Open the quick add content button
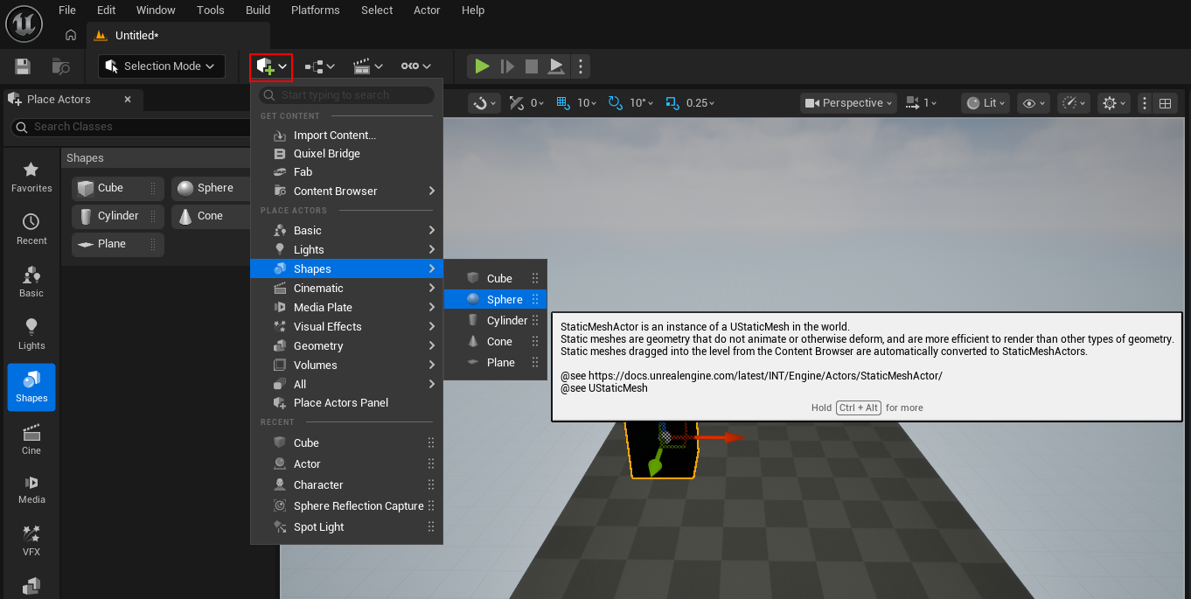Viewport: 1191px width, 599px height. 271,66
